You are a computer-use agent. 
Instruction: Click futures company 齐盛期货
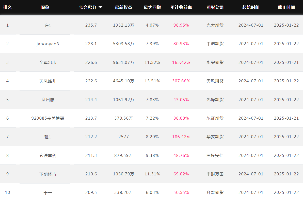coord(215,192)
